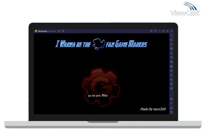Open the game controls keyboard icon
The image size is (204, 140).
click(171, 53)
